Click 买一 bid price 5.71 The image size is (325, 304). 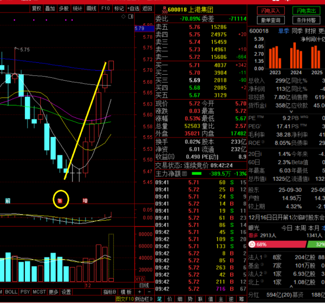coord(194,65)
